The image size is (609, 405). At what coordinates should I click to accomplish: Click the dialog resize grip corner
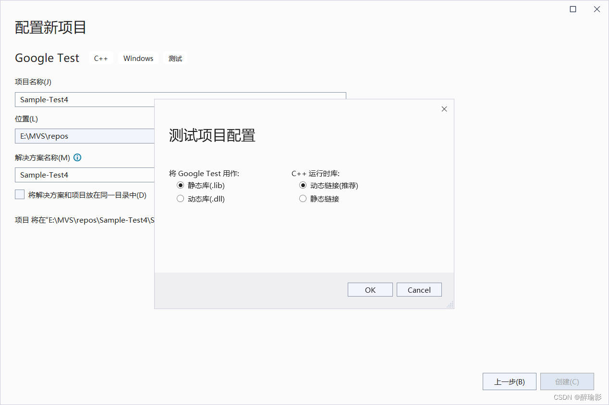click(450, 304)
